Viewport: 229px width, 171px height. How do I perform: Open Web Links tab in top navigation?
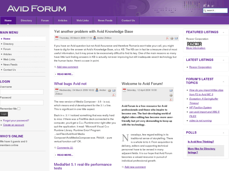[x=83, y=20]
